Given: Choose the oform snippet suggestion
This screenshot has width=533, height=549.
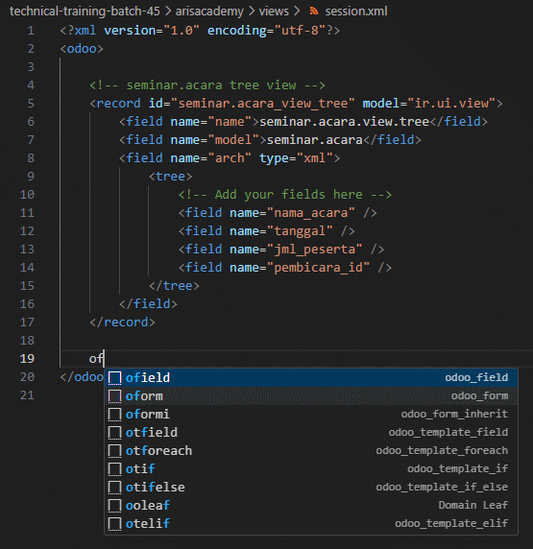Looking at the screenshot, I should click(311, 396).
